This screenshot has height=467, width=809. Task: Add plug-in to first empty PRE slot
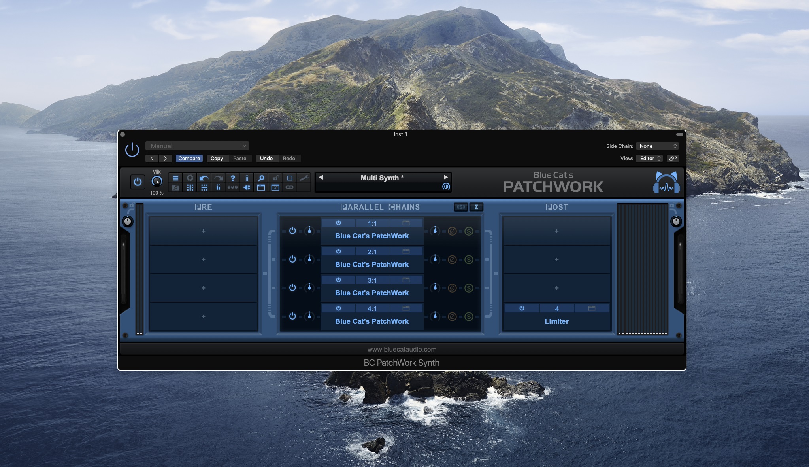[x=203, y=231]
